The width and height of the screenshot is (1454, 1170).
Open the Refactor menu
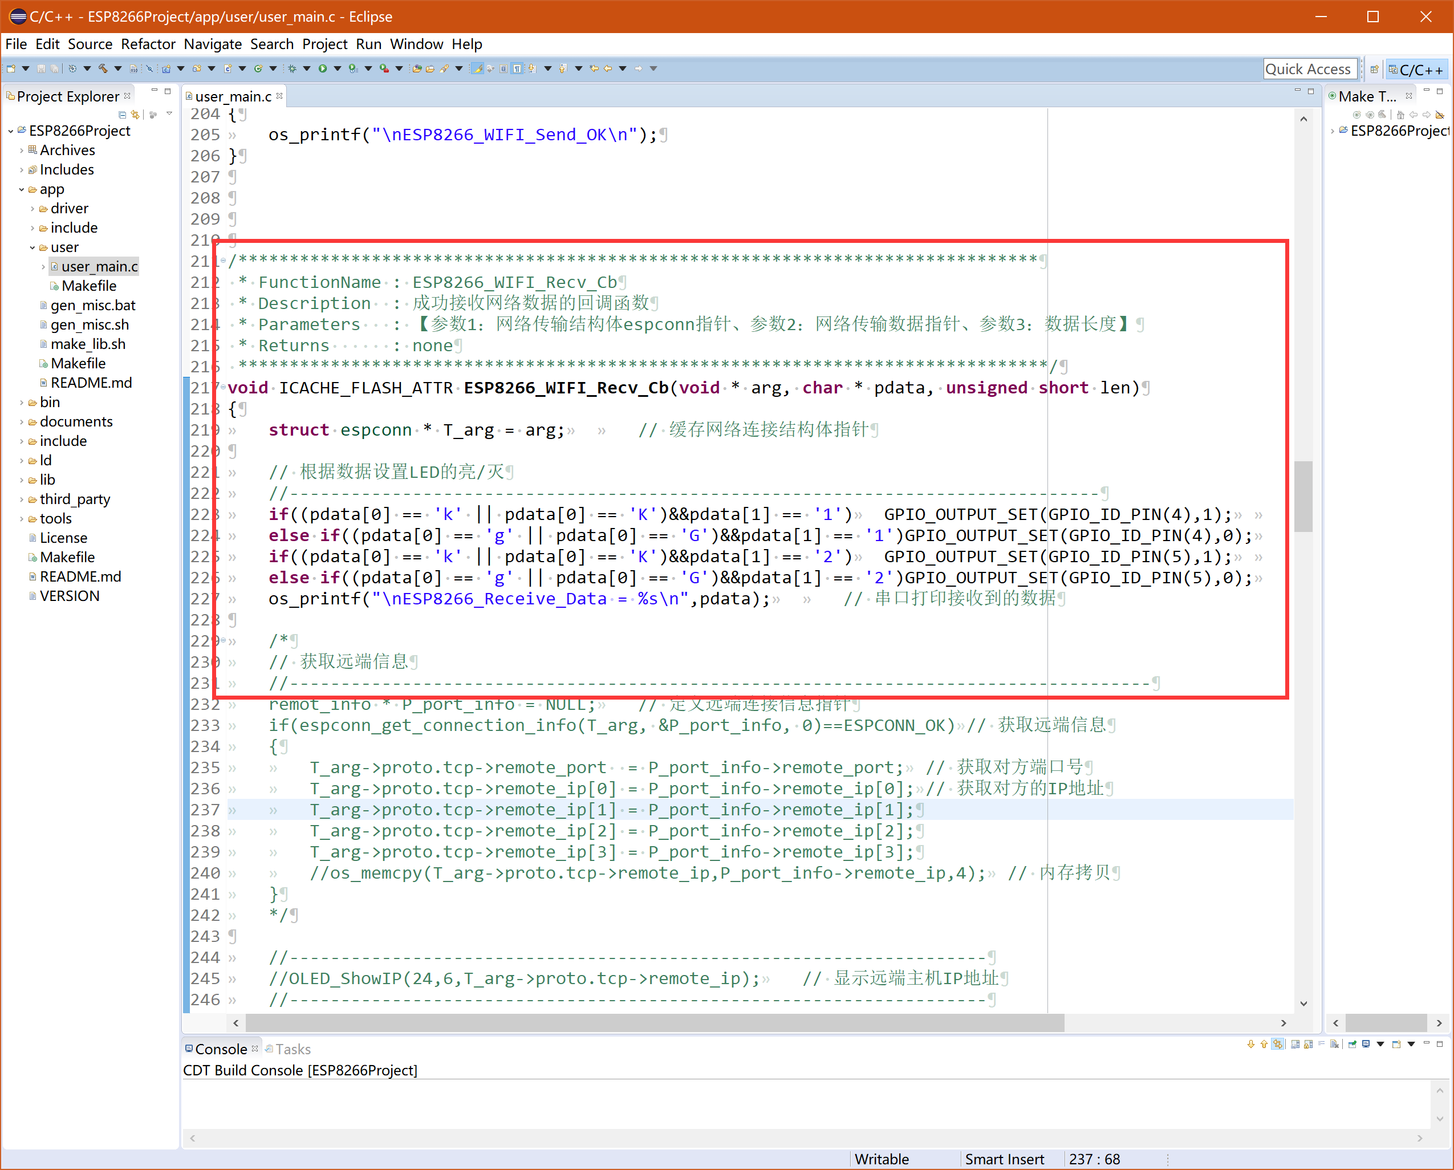148,44
